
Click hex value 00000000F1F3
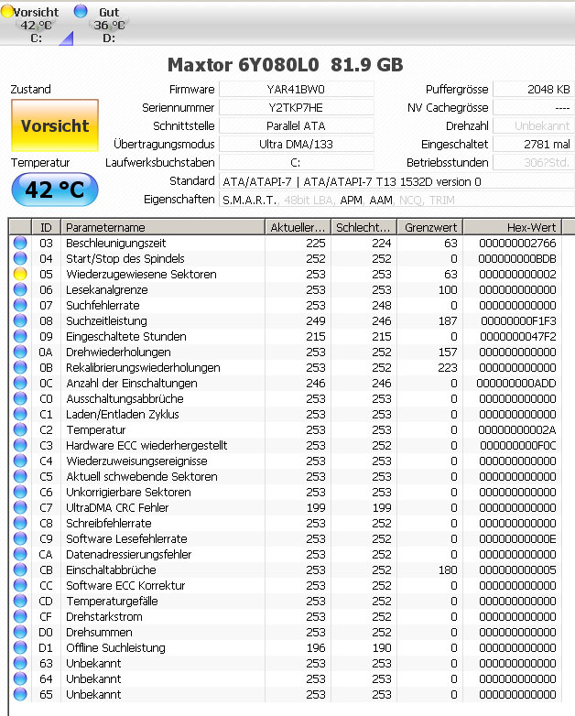[x=518, y=321]
